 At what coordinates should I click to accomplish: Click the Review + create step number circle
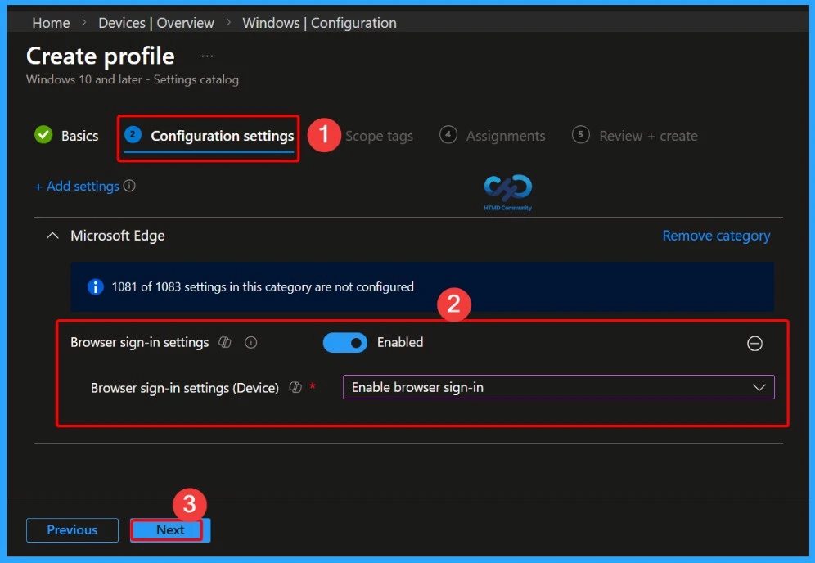tap(579, 135)
